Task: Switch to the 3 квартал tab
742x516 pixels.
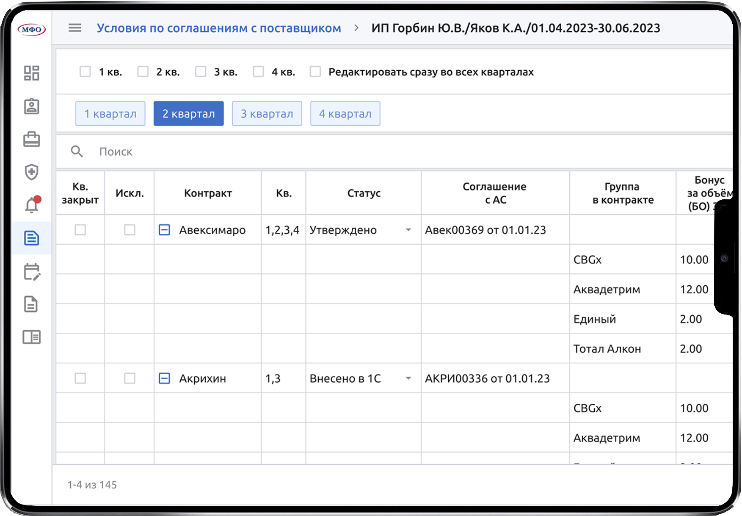Action: (x=267, y=113)
